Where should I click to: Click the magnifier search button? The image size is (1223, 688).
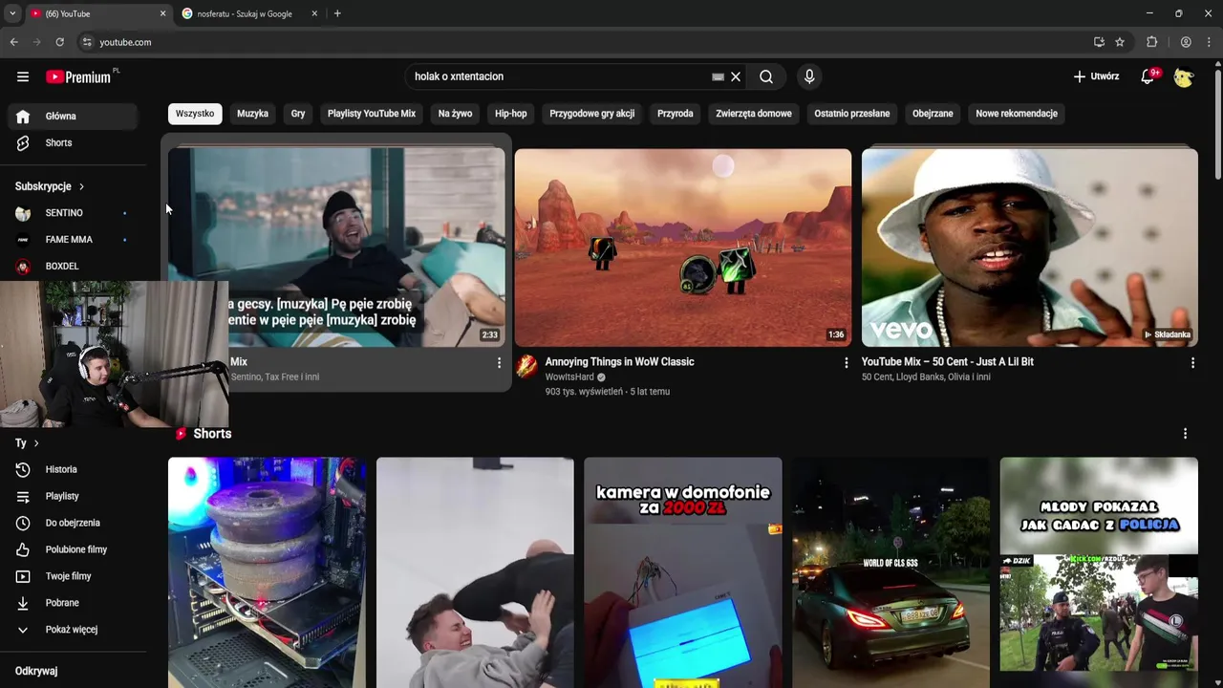(766, 76)
